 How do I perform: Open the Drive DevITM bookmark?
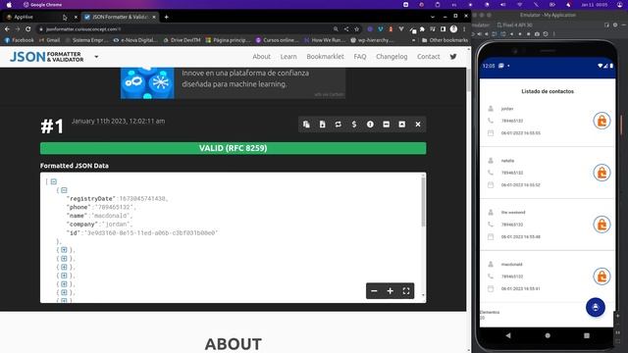click(x=182, y=40)
